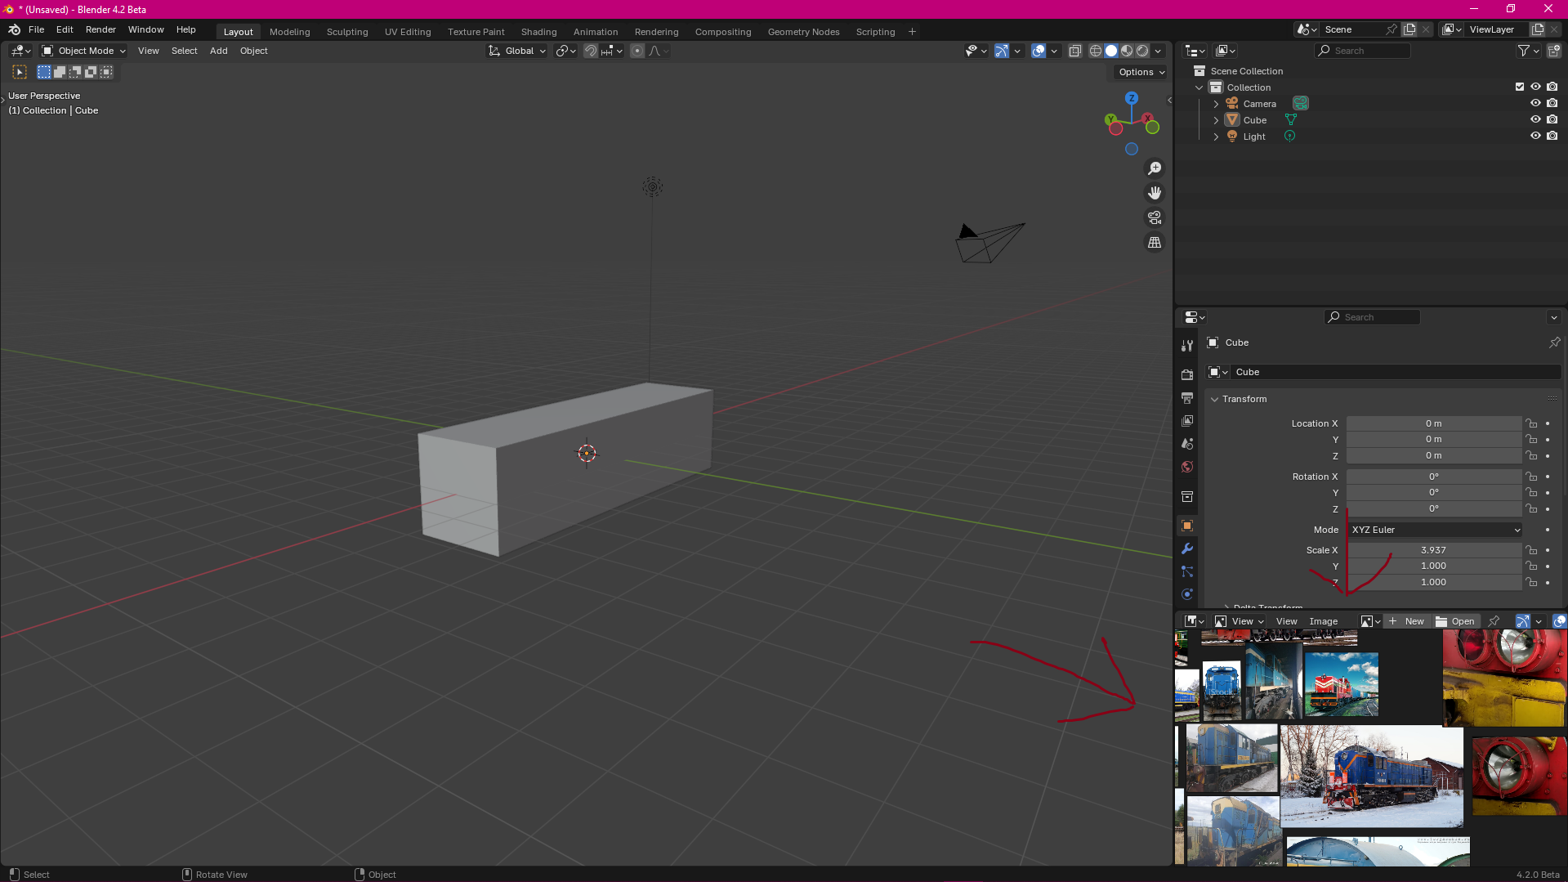Viewport: 1568px width, 882px height.
Task: Switch to the Shading workspace tab
Action: (x=538, y=32)
